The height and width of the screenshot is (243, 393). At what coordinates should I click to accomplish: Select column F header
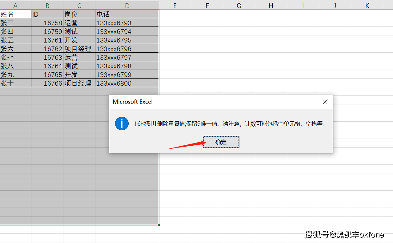(207, 6)
